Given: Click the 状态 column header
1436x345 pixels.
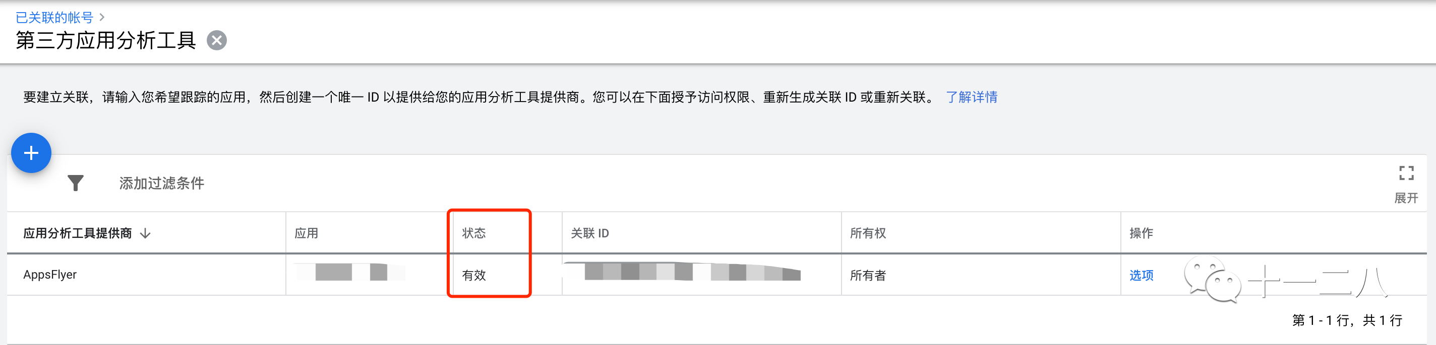Looking at the screenshot, I should pyautogui.click(x=473, y=233).
